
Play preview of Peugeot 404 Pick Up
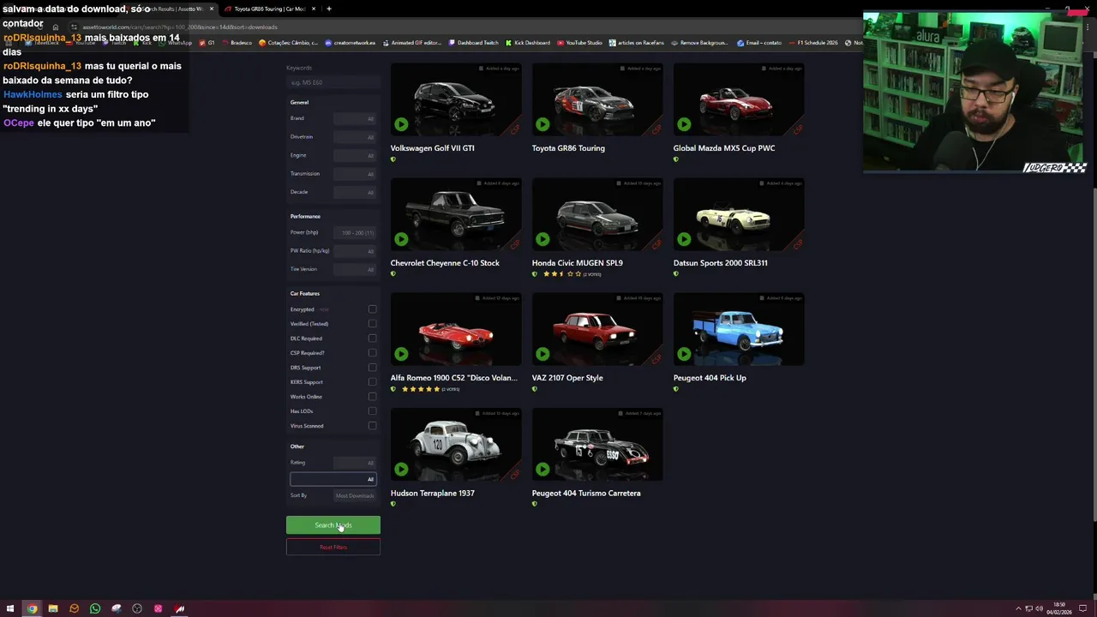[684, 354]
